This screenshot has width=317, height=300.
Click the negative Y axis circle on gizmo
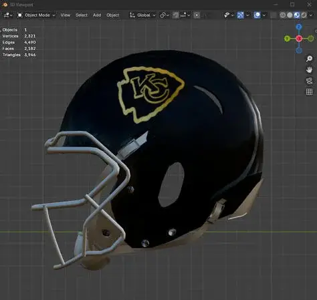tap(310, 39)
